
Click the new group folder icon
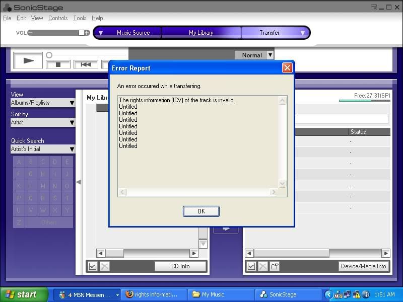coord(275,266)
